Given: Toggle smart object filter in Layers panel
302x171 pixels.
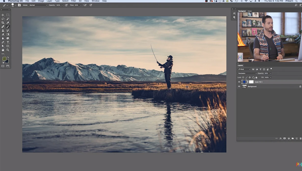Looking at the screenshot, I should pos(268,69).
